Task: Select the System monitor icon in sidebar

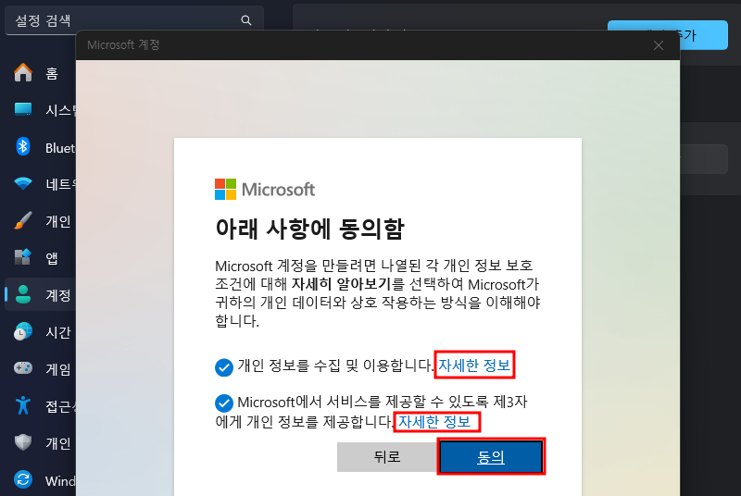Action: pyautogui.click(x=22, y=109)
